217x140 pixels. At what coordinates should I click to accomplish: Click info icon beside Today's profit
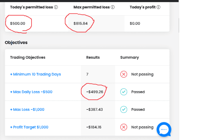(158, 7)
